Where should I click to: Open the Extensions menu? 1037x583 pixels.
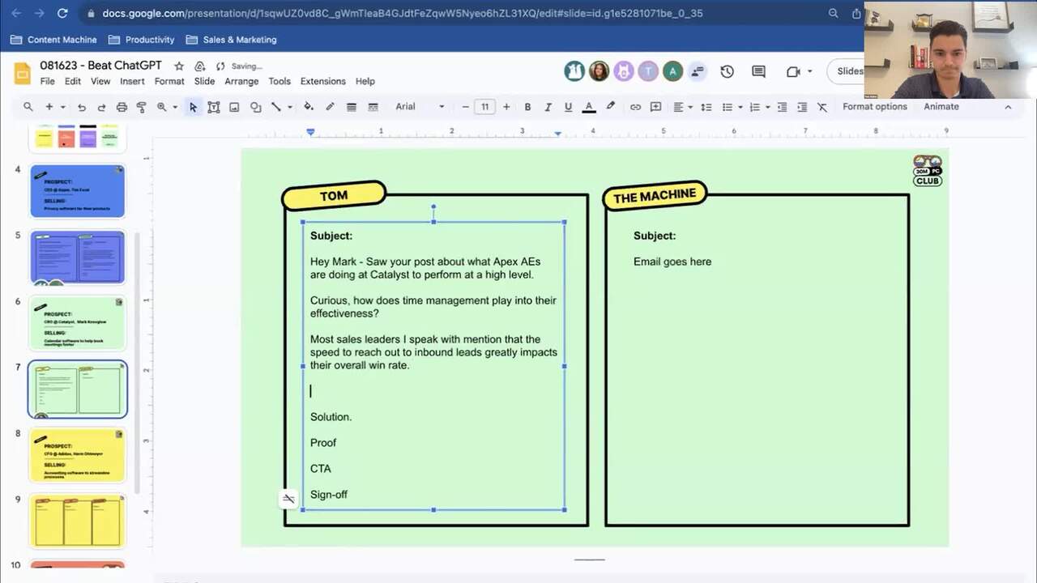[x=322, y=81]
